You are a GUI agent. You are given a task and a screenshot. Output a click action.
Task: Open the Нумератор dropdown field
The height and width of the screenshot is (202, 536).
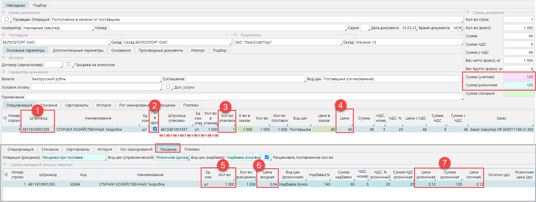pyautogui.click(x=58, y=28)
